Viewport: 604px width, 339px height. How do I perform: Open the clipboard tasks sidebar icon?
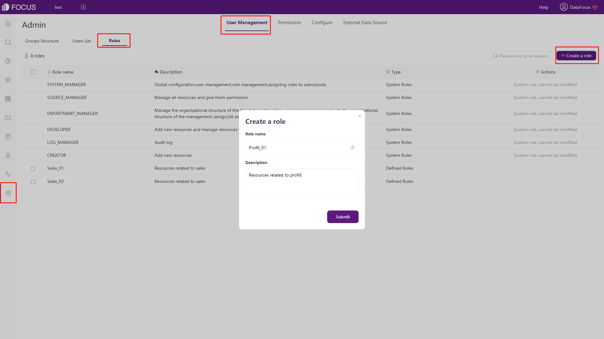(x=8, y=136)
